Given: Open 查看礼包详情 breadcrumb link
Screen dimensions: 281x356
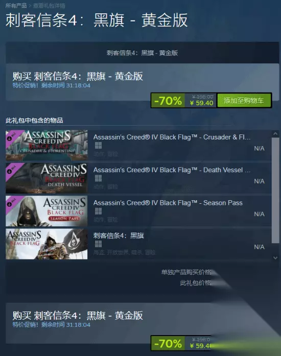Looking at the screenshot, I should (49, 6).
